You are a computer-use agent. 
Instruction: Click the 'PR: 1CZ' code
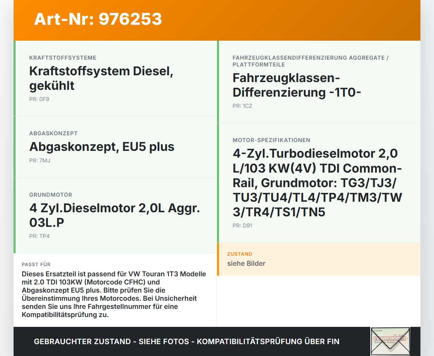[x=242, y=106]
